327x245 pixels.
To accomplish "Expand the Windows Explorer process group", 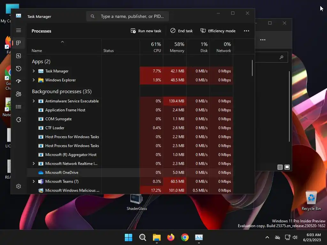I will pyautogui.click(x=34, y=80).
